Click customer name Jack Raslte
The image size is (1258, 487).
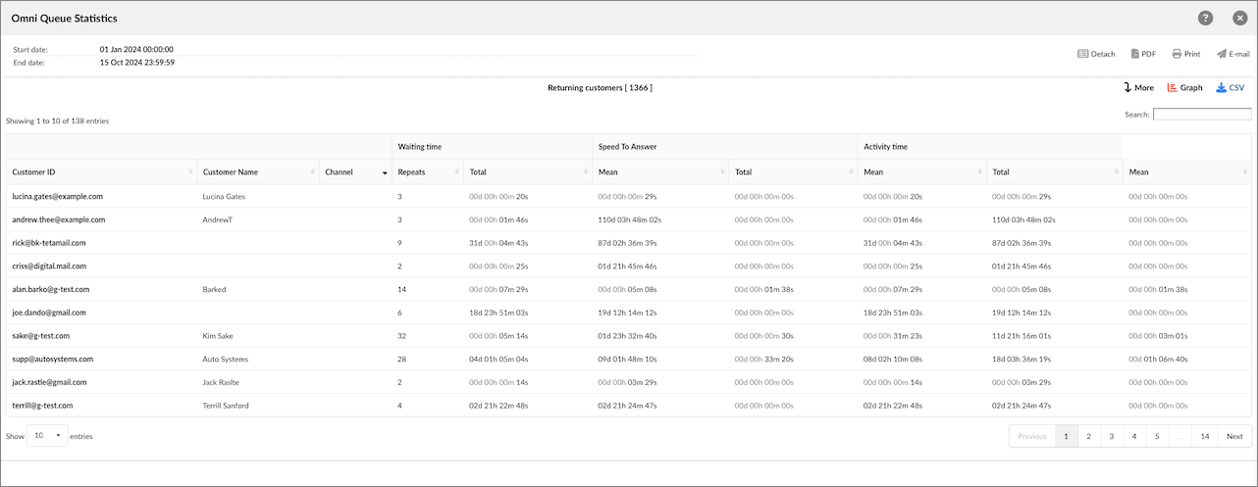(x=221, y=382)
